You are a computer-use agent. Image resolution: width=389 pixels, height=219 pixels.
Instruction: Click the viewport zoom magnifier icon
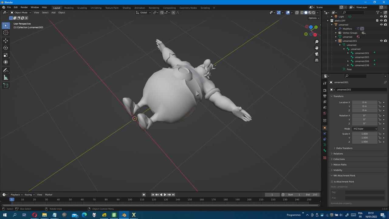click(x=317, y=42)
